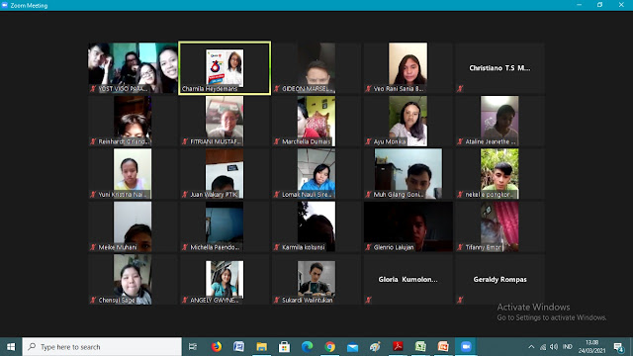This screenshot has height=356, width=633.
Task: Select the Veo Rani Sania video tile
Action: (408, 68)
